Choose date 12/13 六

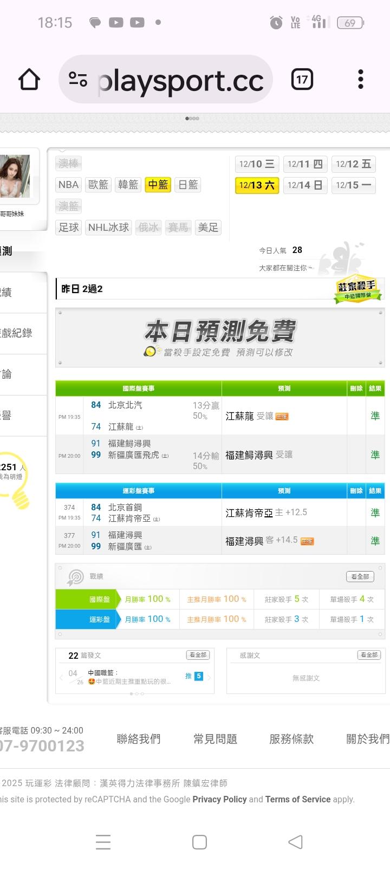click(257, 185)
